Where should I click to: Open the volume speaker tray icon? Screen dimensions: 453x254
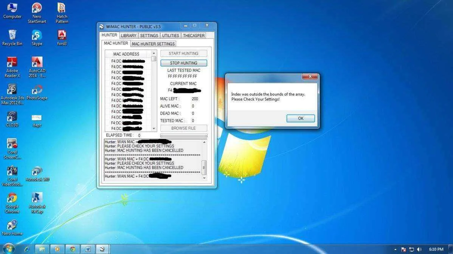(x=419, y=249)
